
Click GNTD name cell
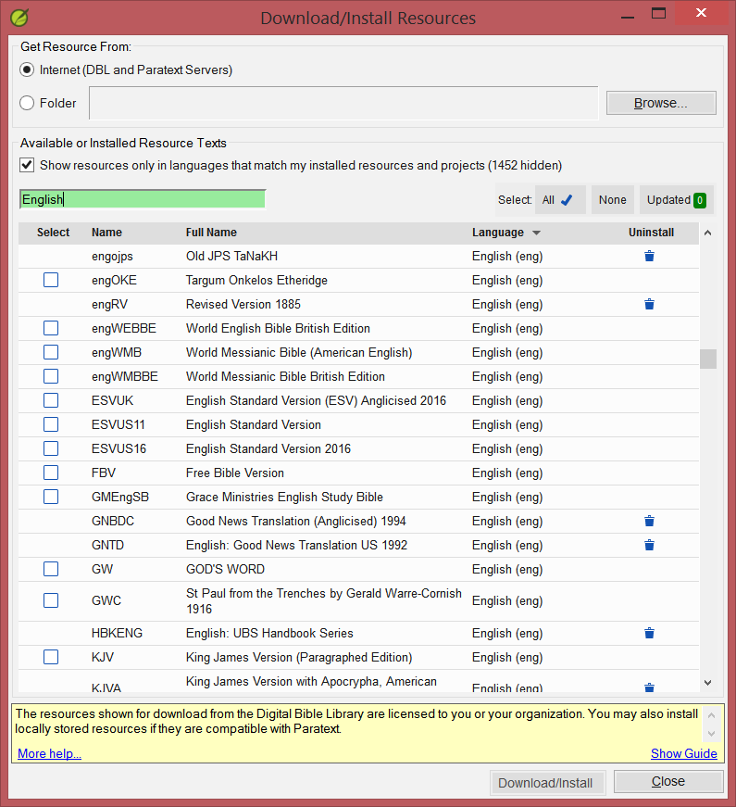(x=107, y=545)
